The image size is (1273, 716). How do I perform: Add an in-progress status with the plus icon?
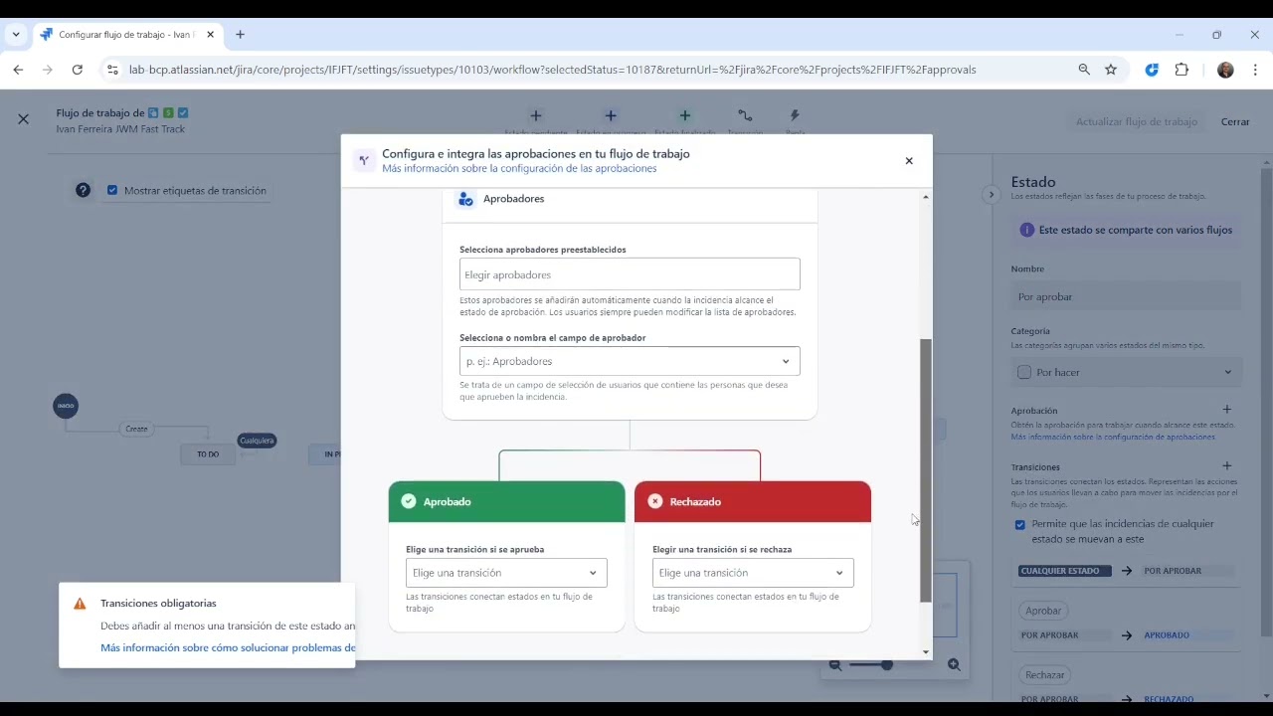611,116
